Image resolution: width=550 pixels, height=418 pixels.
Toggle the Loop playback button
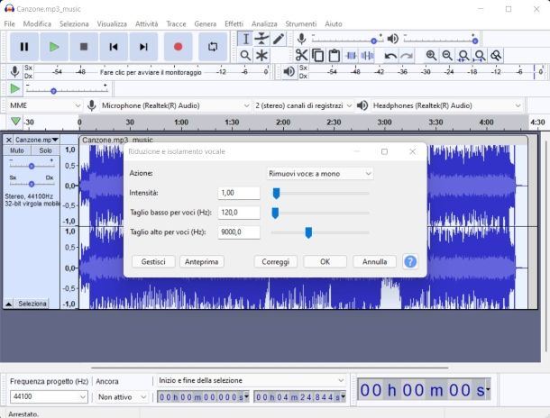click(x=213, y=47)
